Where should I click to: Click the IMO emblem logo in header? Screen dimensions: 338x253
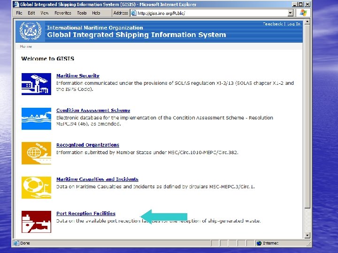coord(31,31)
